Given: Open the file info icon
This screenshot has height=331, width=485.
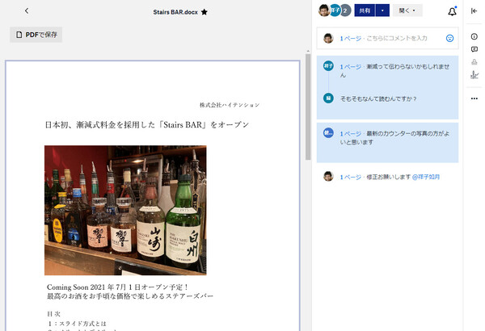Looking at the screenshot, I should 474,37.
